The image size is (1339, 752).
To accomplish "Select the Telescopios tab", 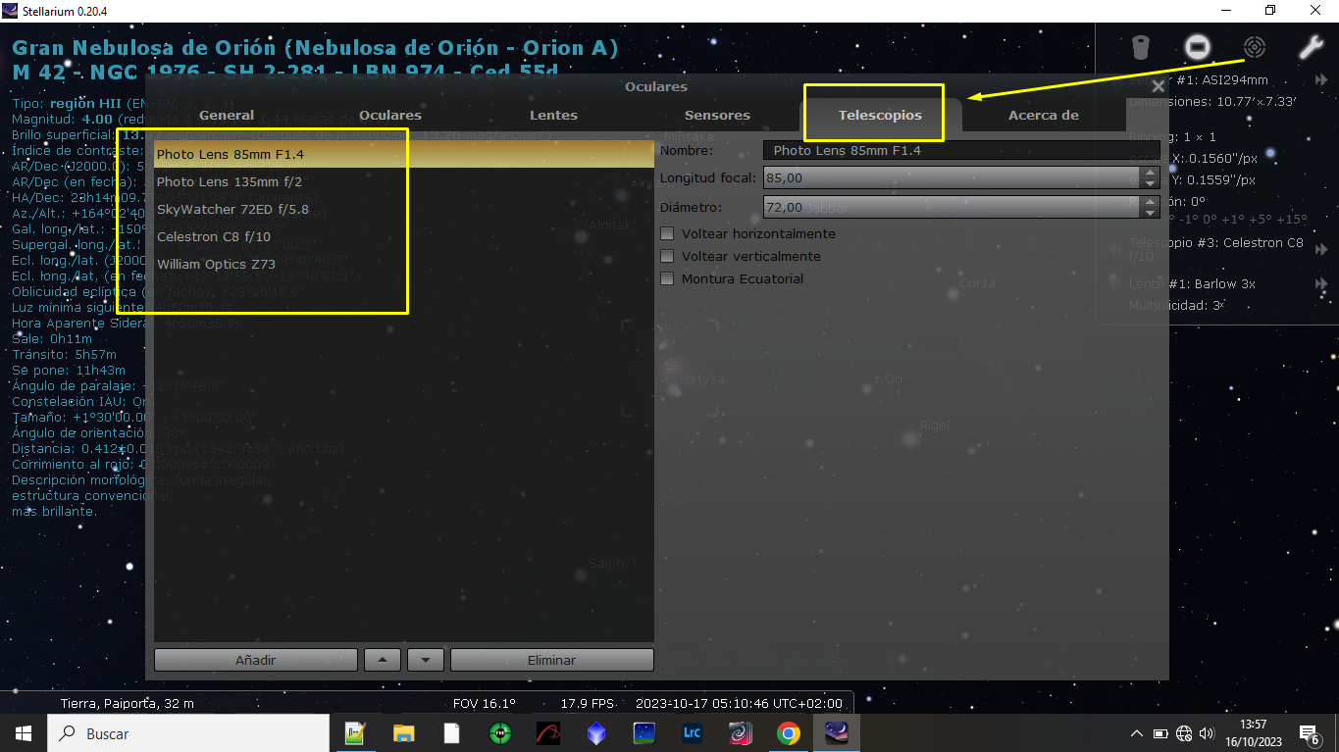I will coord(880,115).
